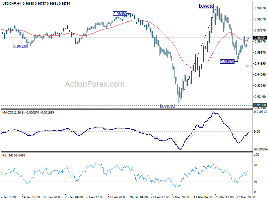Click the 13 Mar 04:00 time label
The width and height of the screenshot is (268, 201).
pos(203,197)
